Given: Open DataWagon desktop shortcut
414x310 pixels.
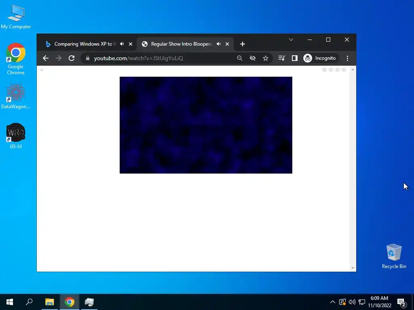Looking at the screenshot, I should pyautogui.click(x=16, y=96).
